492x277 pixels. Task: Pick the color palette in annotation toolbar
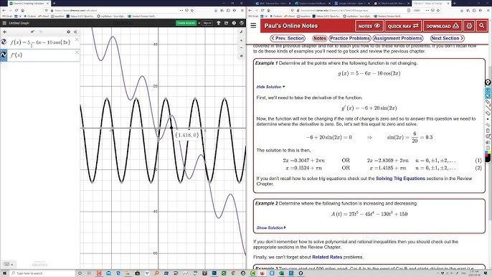[x=488, y=154]
